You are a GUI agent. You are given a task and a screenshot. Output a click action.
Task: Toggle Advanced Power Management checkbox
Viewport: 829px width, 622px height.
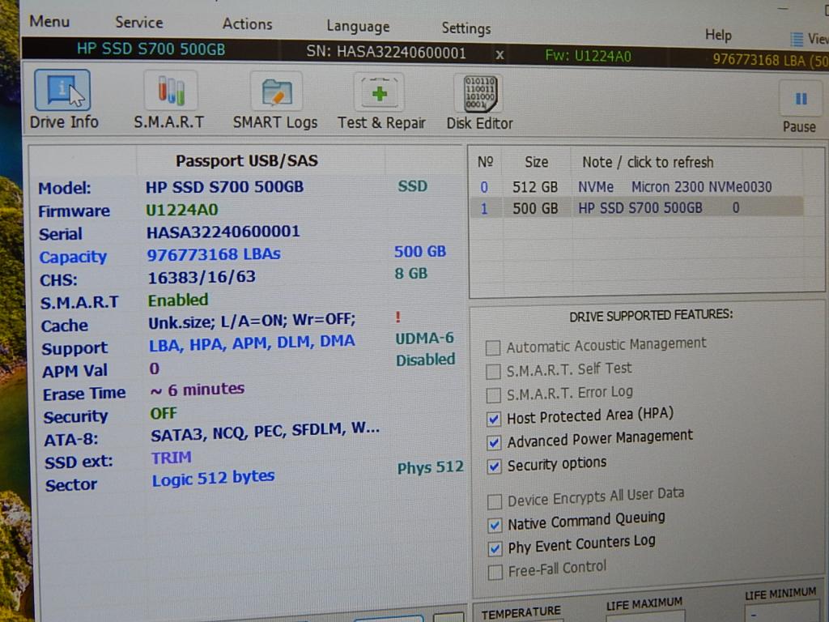click(x=494, y=442)
